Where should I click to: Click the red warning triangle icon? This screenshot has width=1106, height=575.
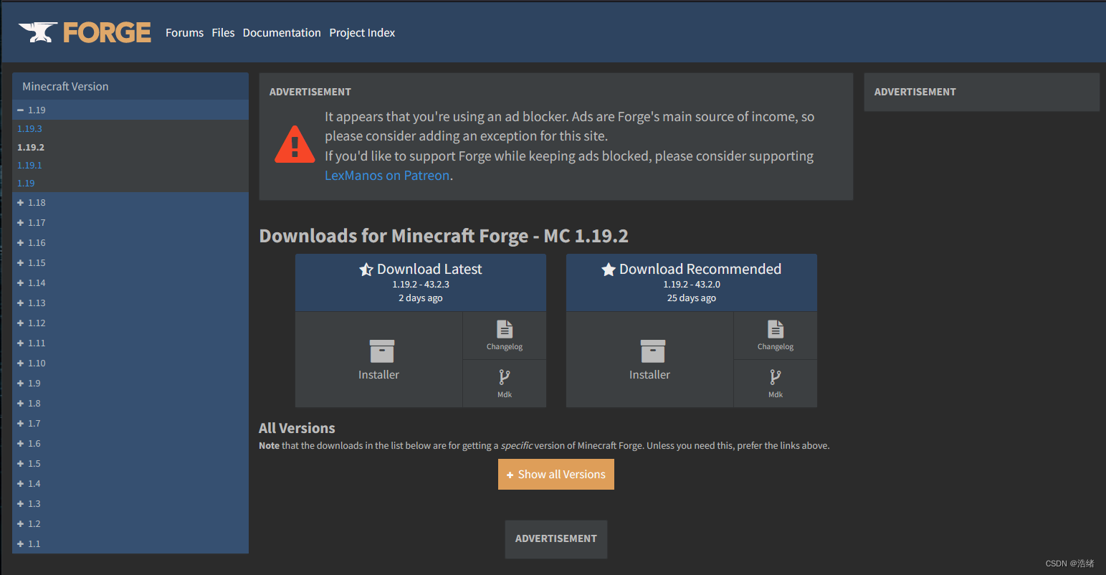(x=295, y=145)
